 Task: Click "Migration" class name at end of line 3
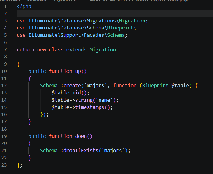tap(132, 21)
